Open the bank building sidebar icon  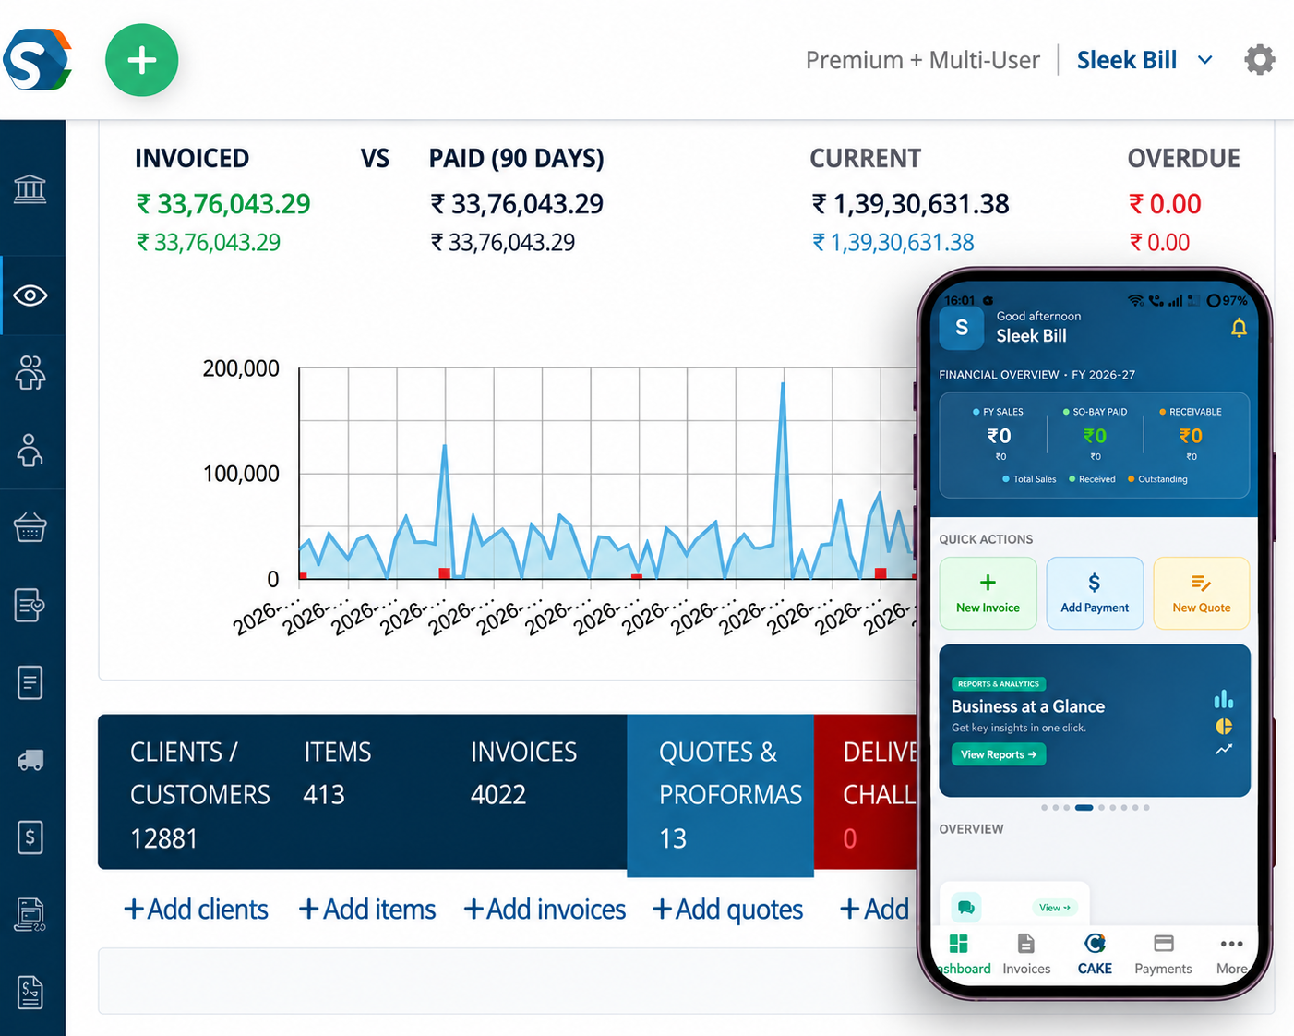coord(30,189)
